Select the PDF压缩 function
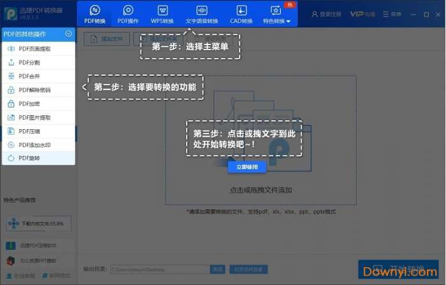 (x=38, y=131)
